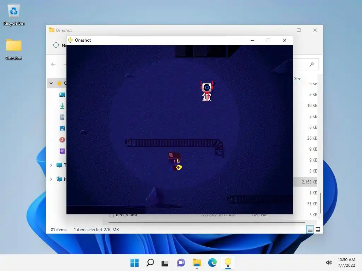Open the Recycle Bin desktop icon

click(x=14, y=15)
